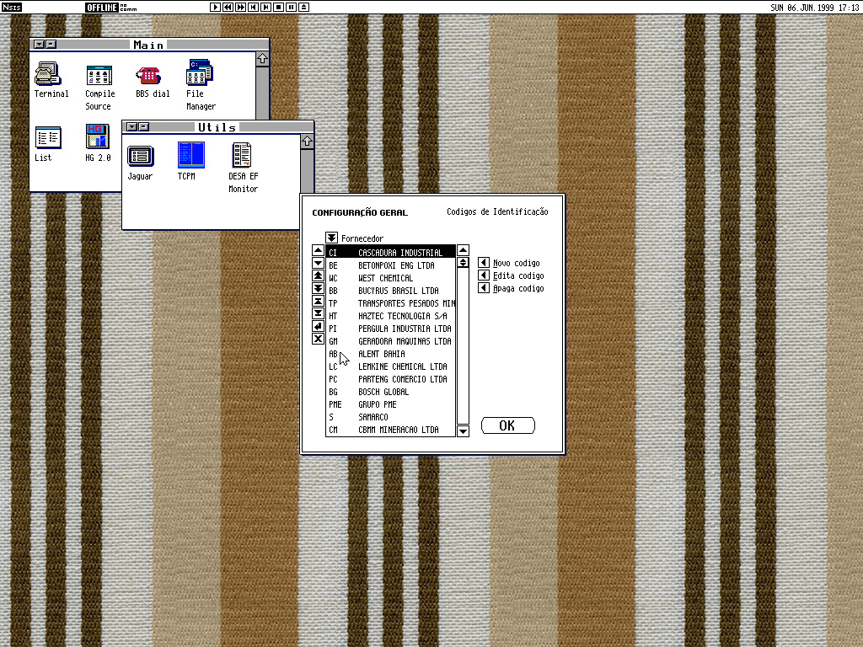Launch the TCPM utility
The height and width of the screenshot is (647, 863).
(x=190, y=155)
